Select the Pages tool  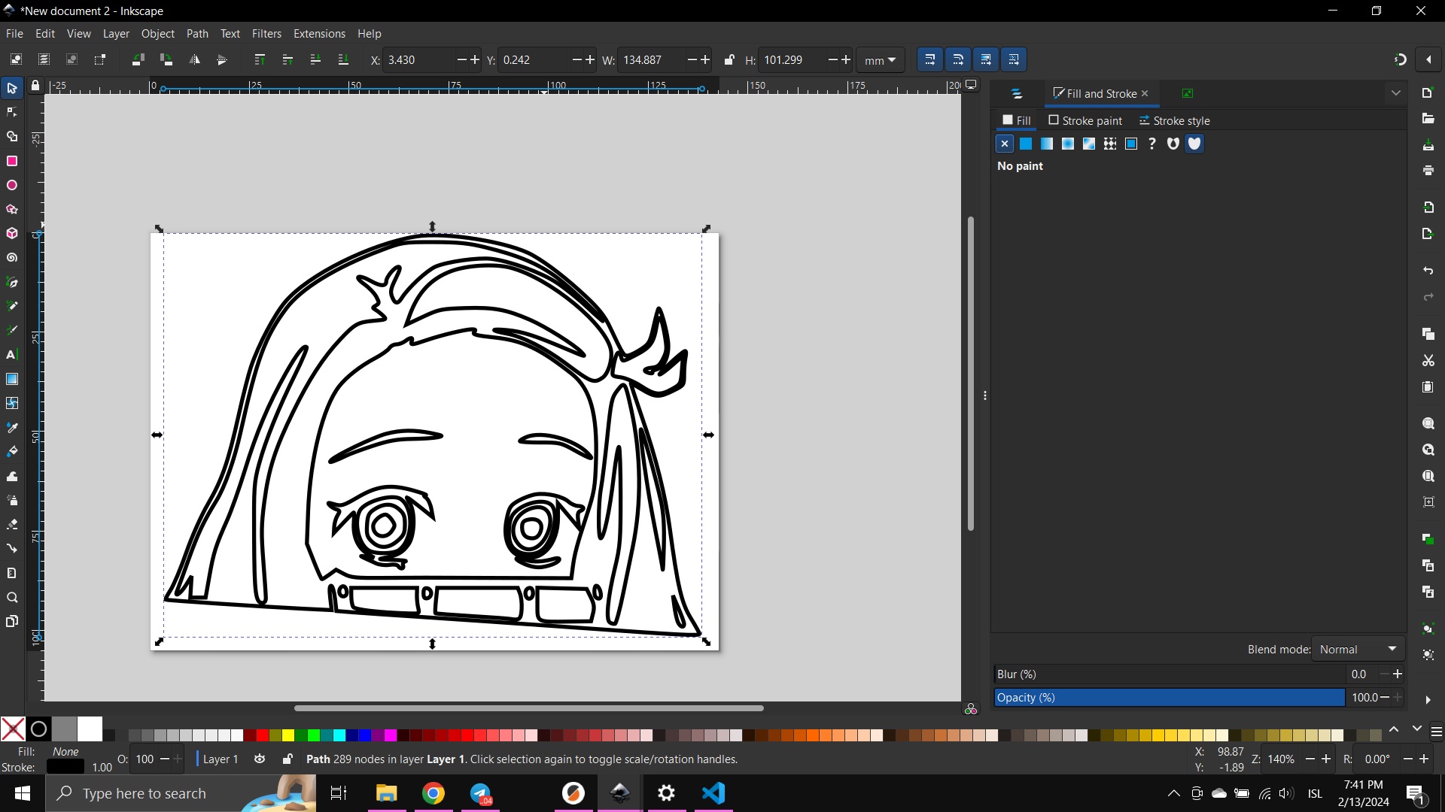[12, 622]
